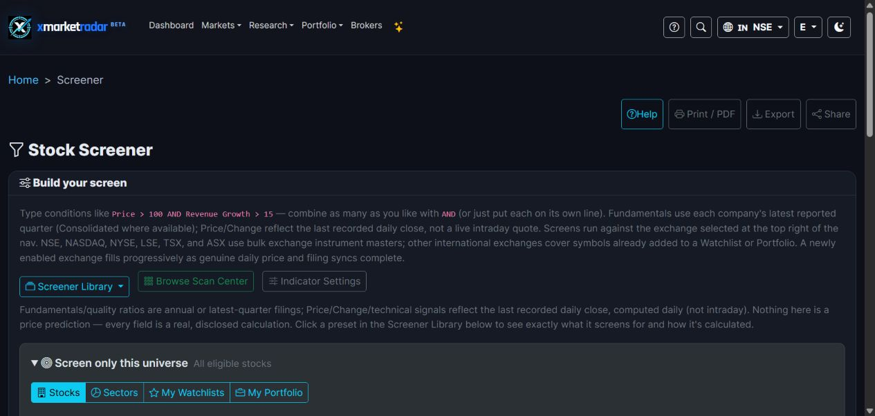Click the target icon beside Screen only this universe
The width and height of the screenshot is (875, 416).
click(x=47, y=363)
